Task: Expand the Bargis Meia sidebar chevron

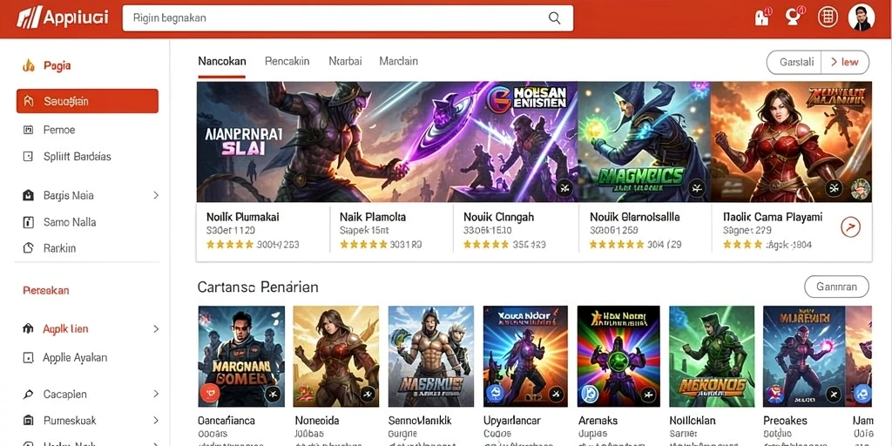Action: 156,195
